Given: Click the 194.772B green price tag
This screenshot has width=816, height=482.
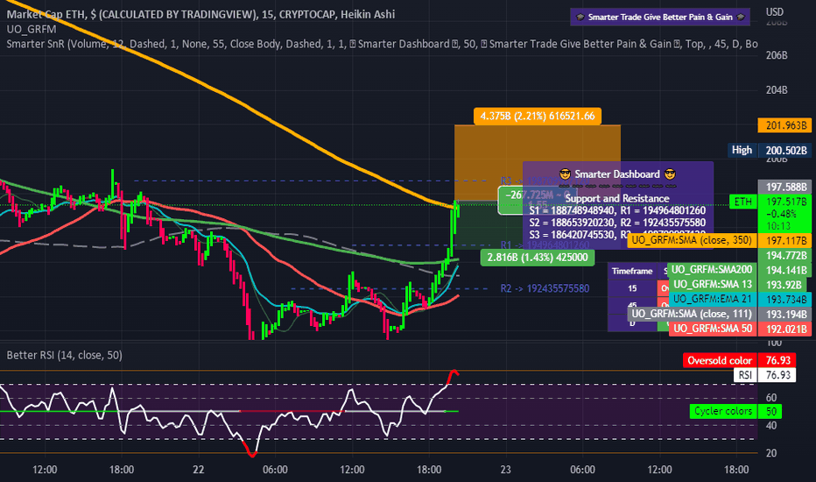Looking at the screenshot, I should [x=784, y=255].
